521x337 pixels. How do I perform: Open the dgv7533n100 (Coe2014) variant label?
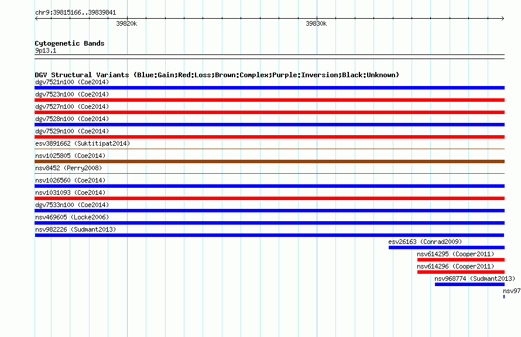[72, 205]
